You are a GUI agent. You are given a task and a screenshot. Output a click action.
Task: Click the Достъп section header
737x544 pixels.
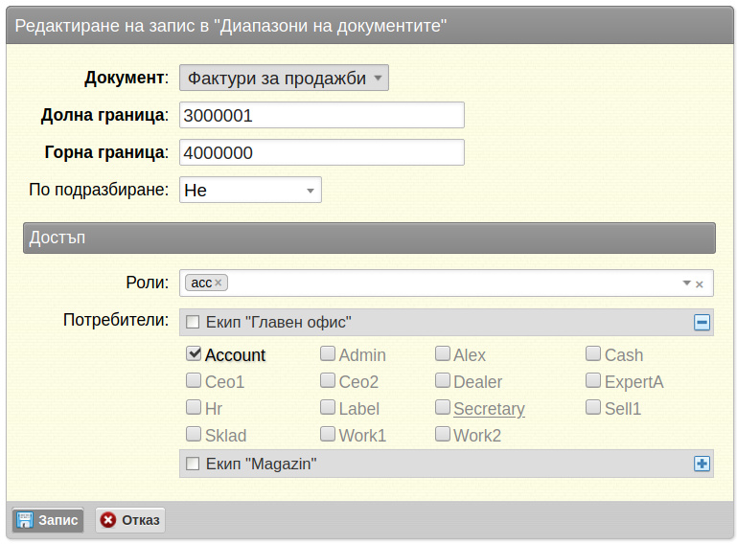pyautogui.click(x=369, y=238)
